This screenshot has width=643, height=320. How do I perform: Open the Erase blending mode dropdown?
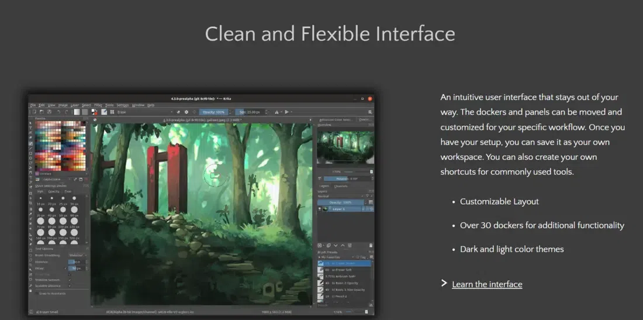pyautogui.click(x=145, y=112)
